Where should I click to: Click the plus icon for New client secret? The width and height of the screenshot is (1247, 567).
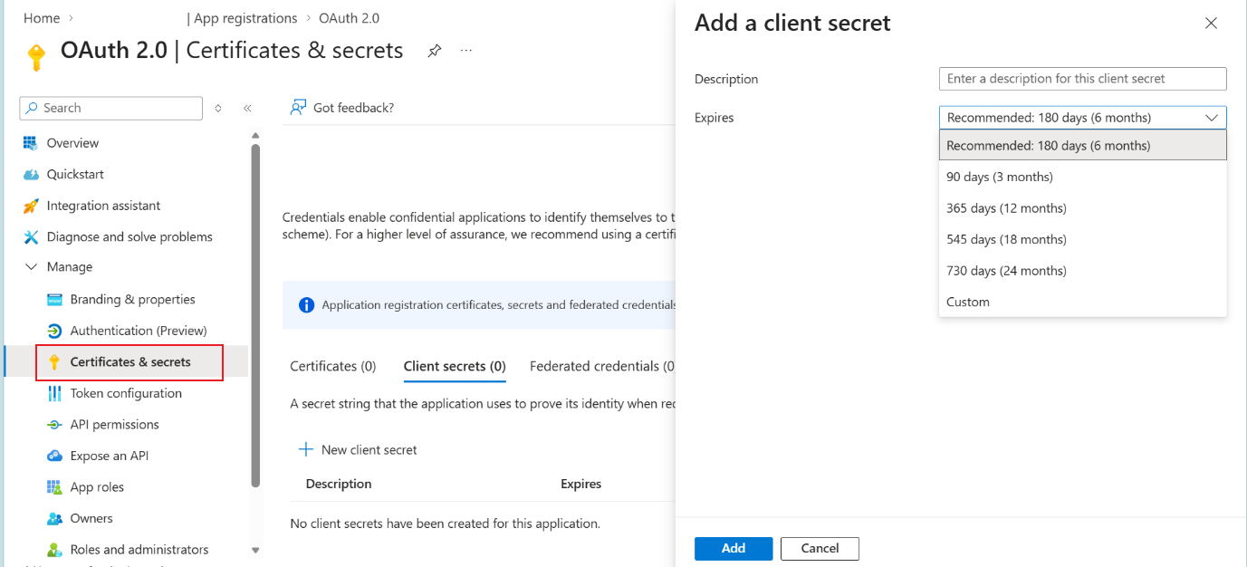[x=305, y=449]
